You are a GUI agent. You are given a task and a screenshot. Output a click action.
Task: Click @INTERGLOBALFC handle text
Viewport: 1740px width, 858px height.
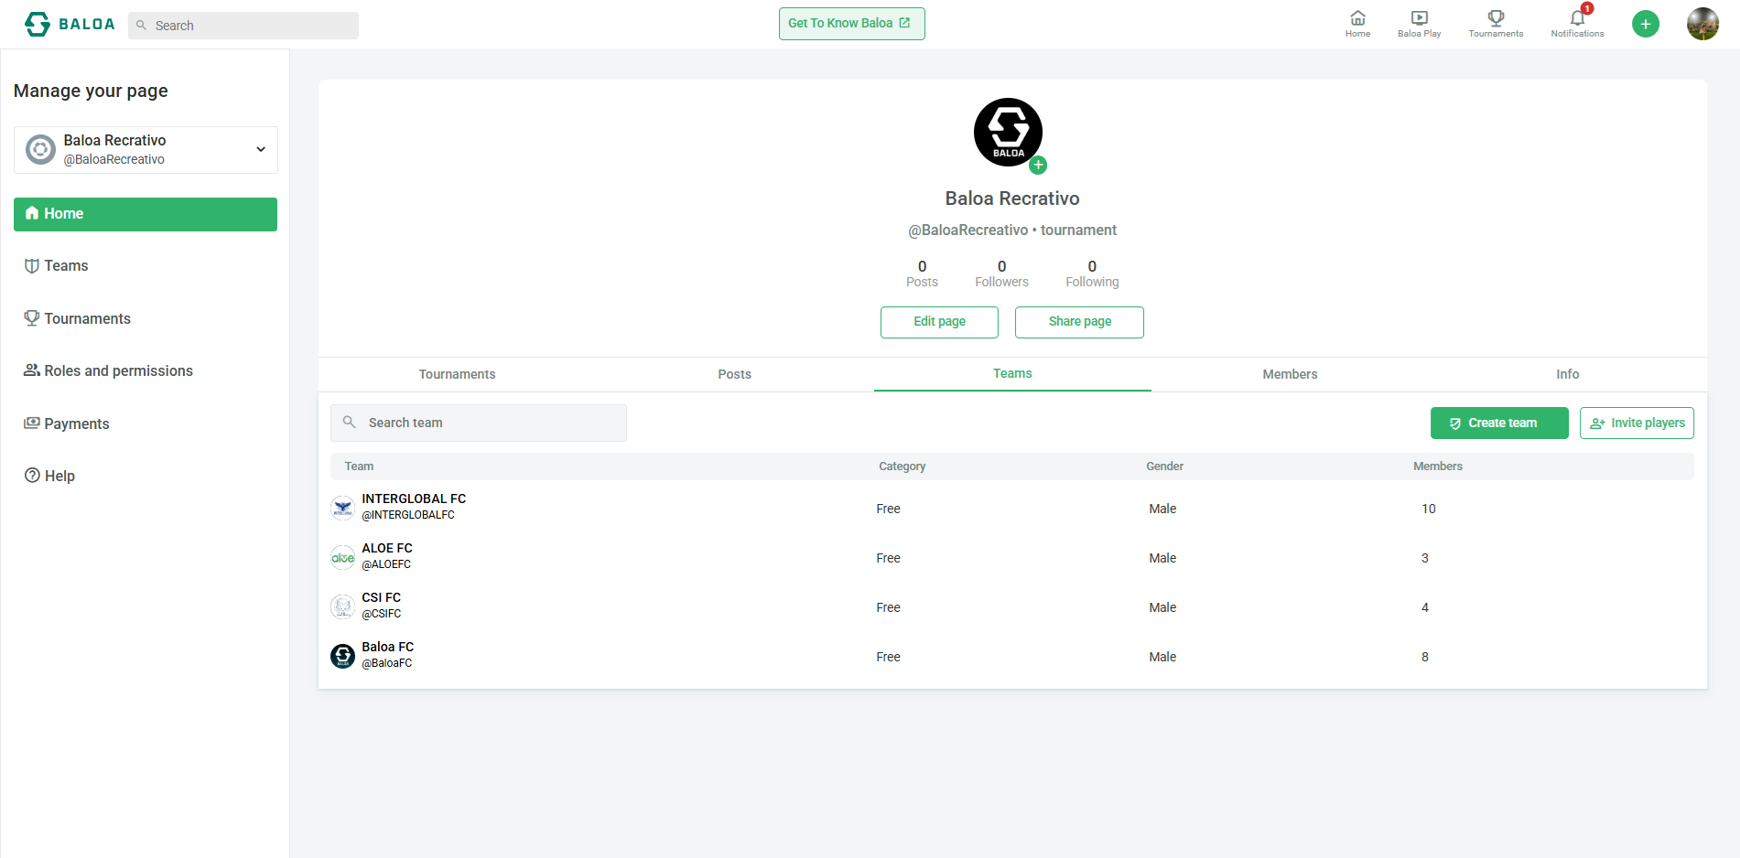point(408,515)
